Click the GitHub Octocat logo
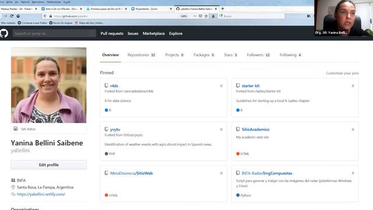Viewport: 373px width, 210px height. pyautogui.click(x=4, y=33)
